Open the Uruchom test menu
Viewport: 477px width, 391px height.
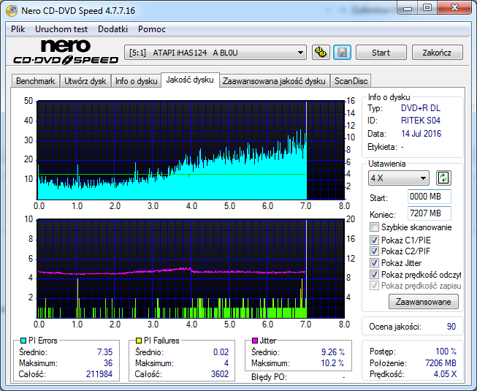61,29
